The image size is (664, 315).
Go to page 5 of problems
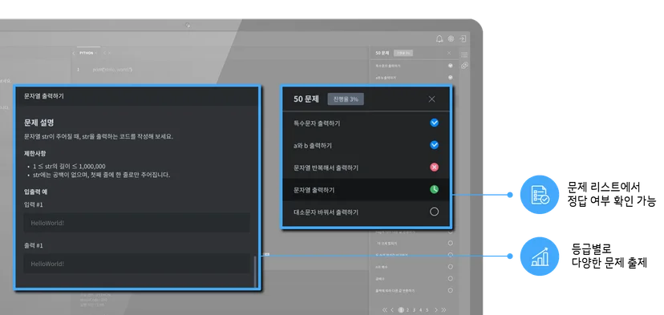tap(427, 310)
